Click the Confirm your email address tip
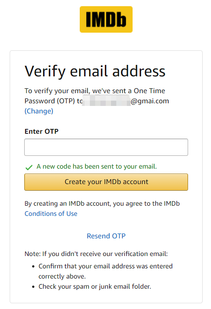The height and width of the screenshot is (309, 211). [x=106, y=271]
